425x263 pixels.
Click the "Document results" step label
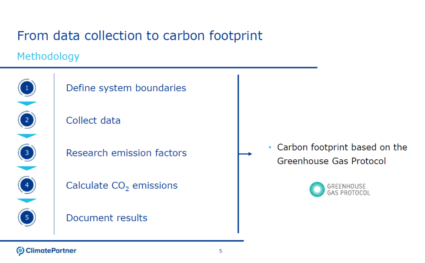107,218
